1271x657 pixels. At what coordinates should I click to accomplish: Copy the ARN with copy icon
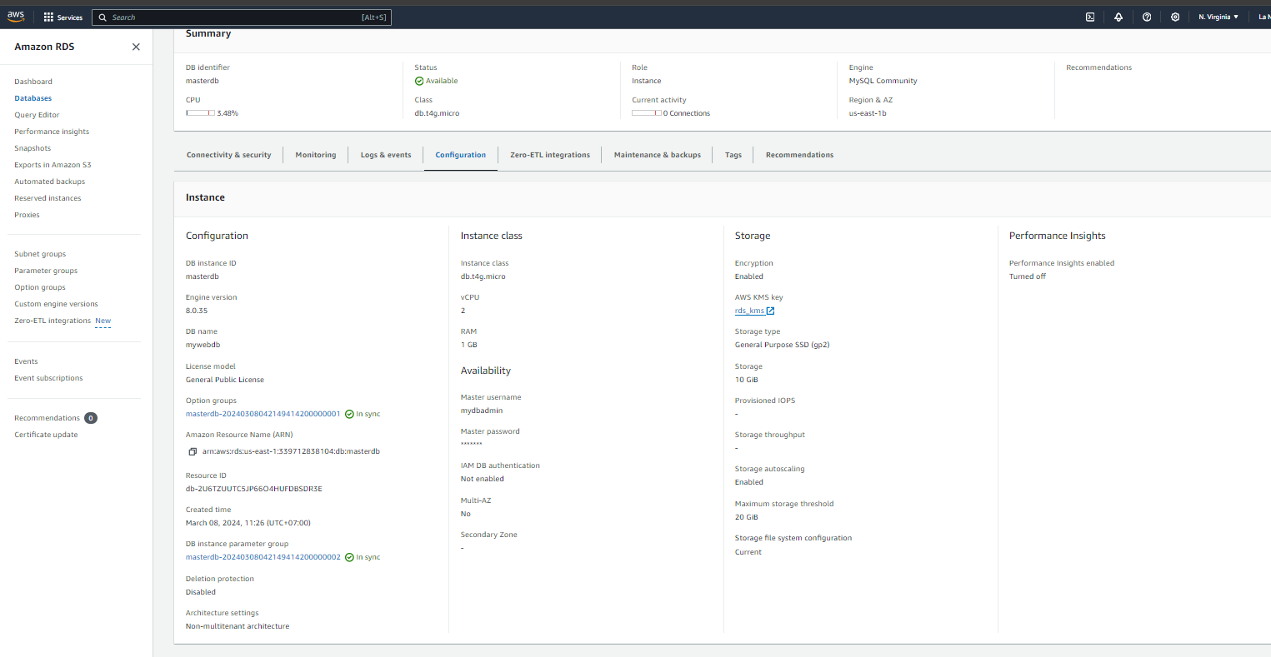(x=193, y=451)
